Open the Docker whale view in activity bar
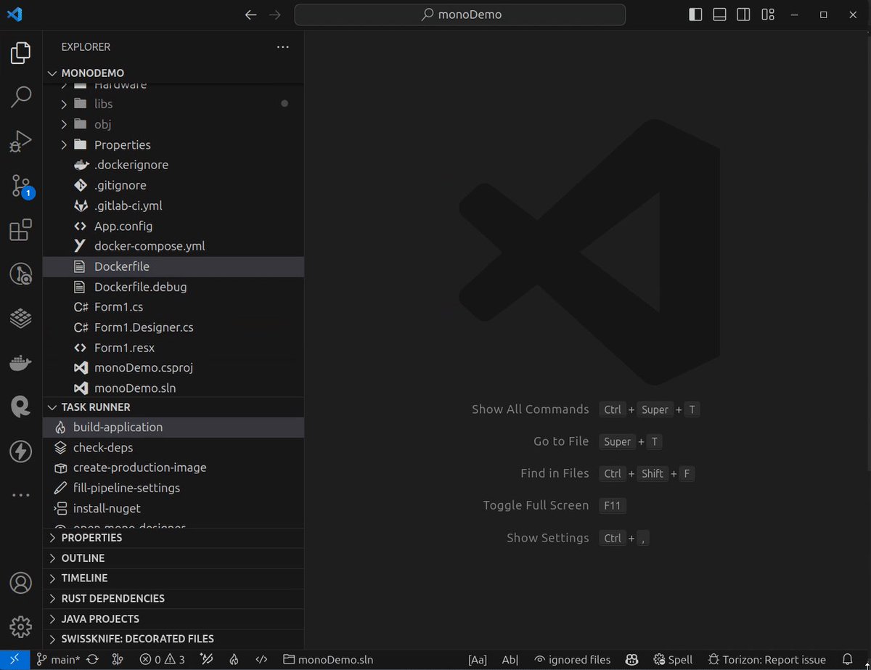The image size is (871, 670). (21, 363)
